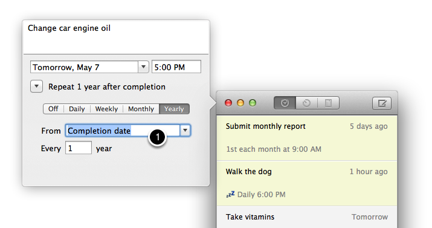Open the Submit monthly report reminder
The height and width of the screenshot is (228, 432).
pos(307,138)
